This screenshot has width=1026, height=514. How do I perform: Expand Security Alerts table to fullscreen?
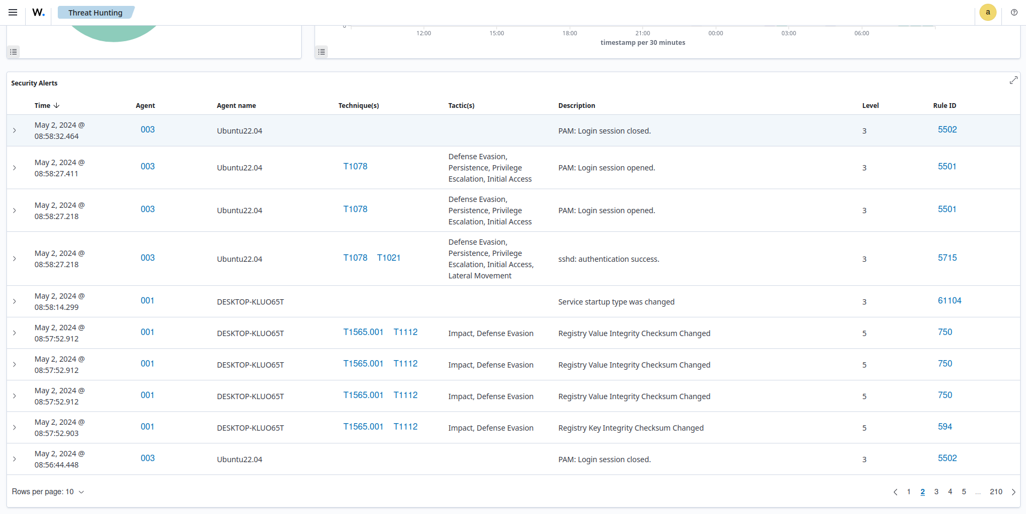click(1013, 80)
